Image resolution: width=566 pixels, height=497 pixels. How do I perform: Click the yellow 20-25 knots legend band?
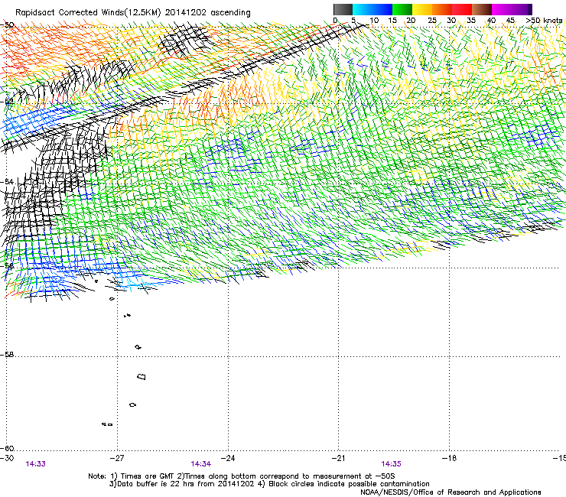[x=422, y=9]
